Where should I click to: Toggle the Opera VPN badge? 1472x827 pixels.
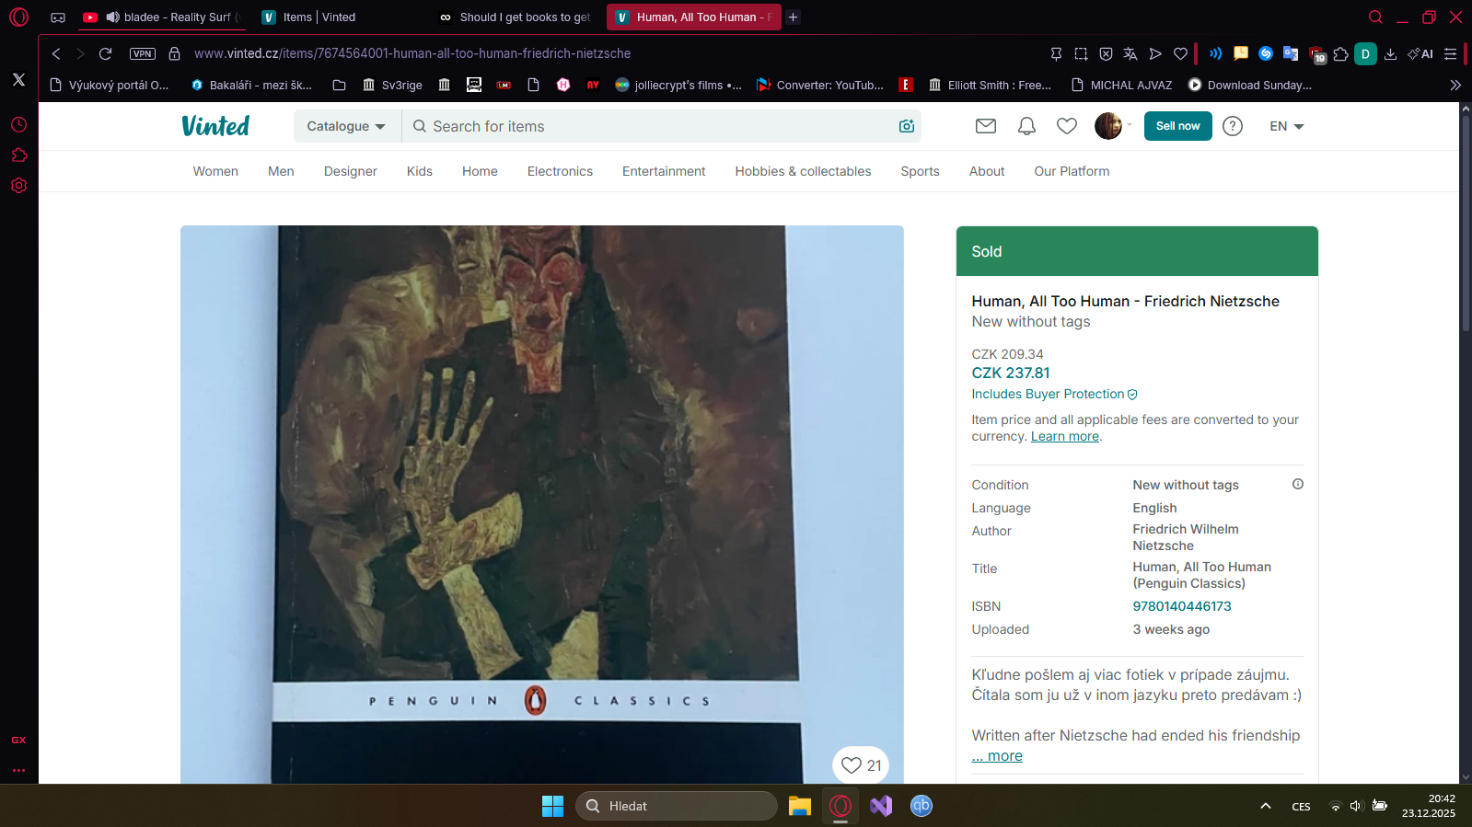pyautogui.click(x=143, y=53)
